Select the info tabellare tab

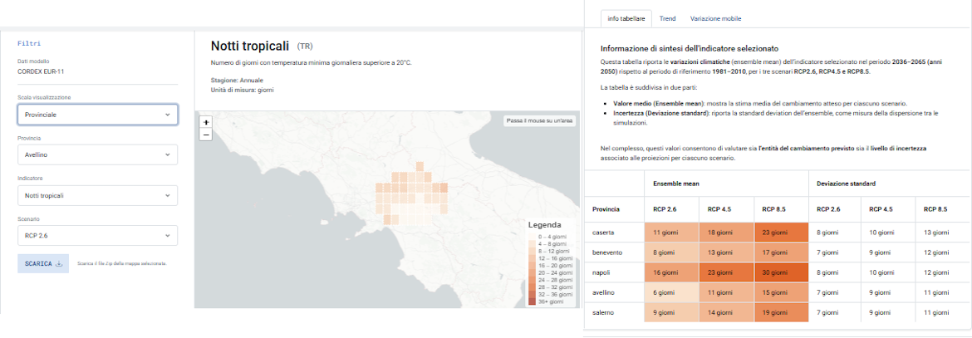[626, 18]
